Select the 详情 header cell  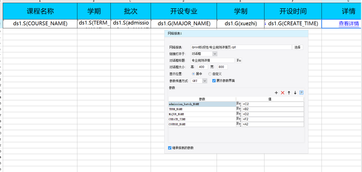click(342, 11)
